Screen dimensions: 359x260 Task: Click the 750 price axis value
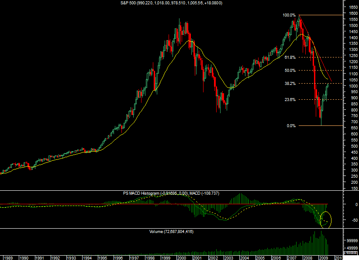point(355,116)
